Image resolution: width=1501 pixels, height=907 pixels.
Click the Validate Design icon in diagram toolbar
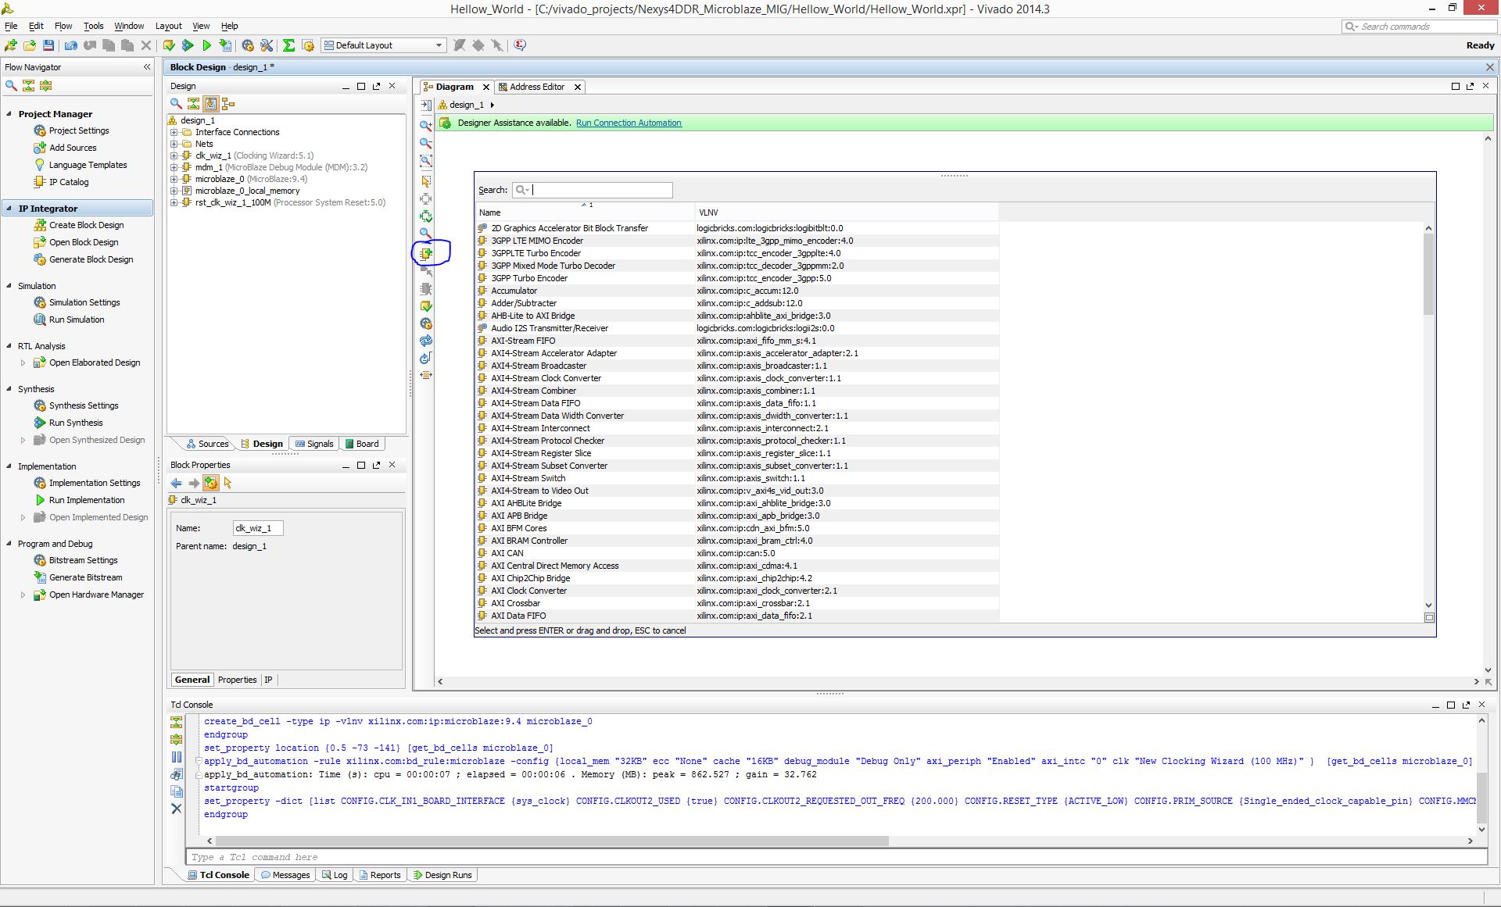[426, 306]
